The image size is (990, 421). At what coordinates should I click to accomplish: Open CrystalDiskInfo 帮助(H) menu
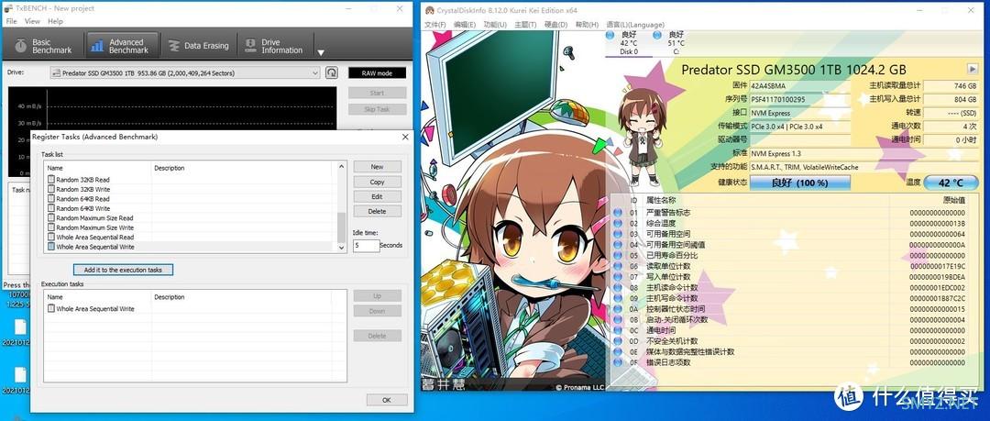coord(587,25)
